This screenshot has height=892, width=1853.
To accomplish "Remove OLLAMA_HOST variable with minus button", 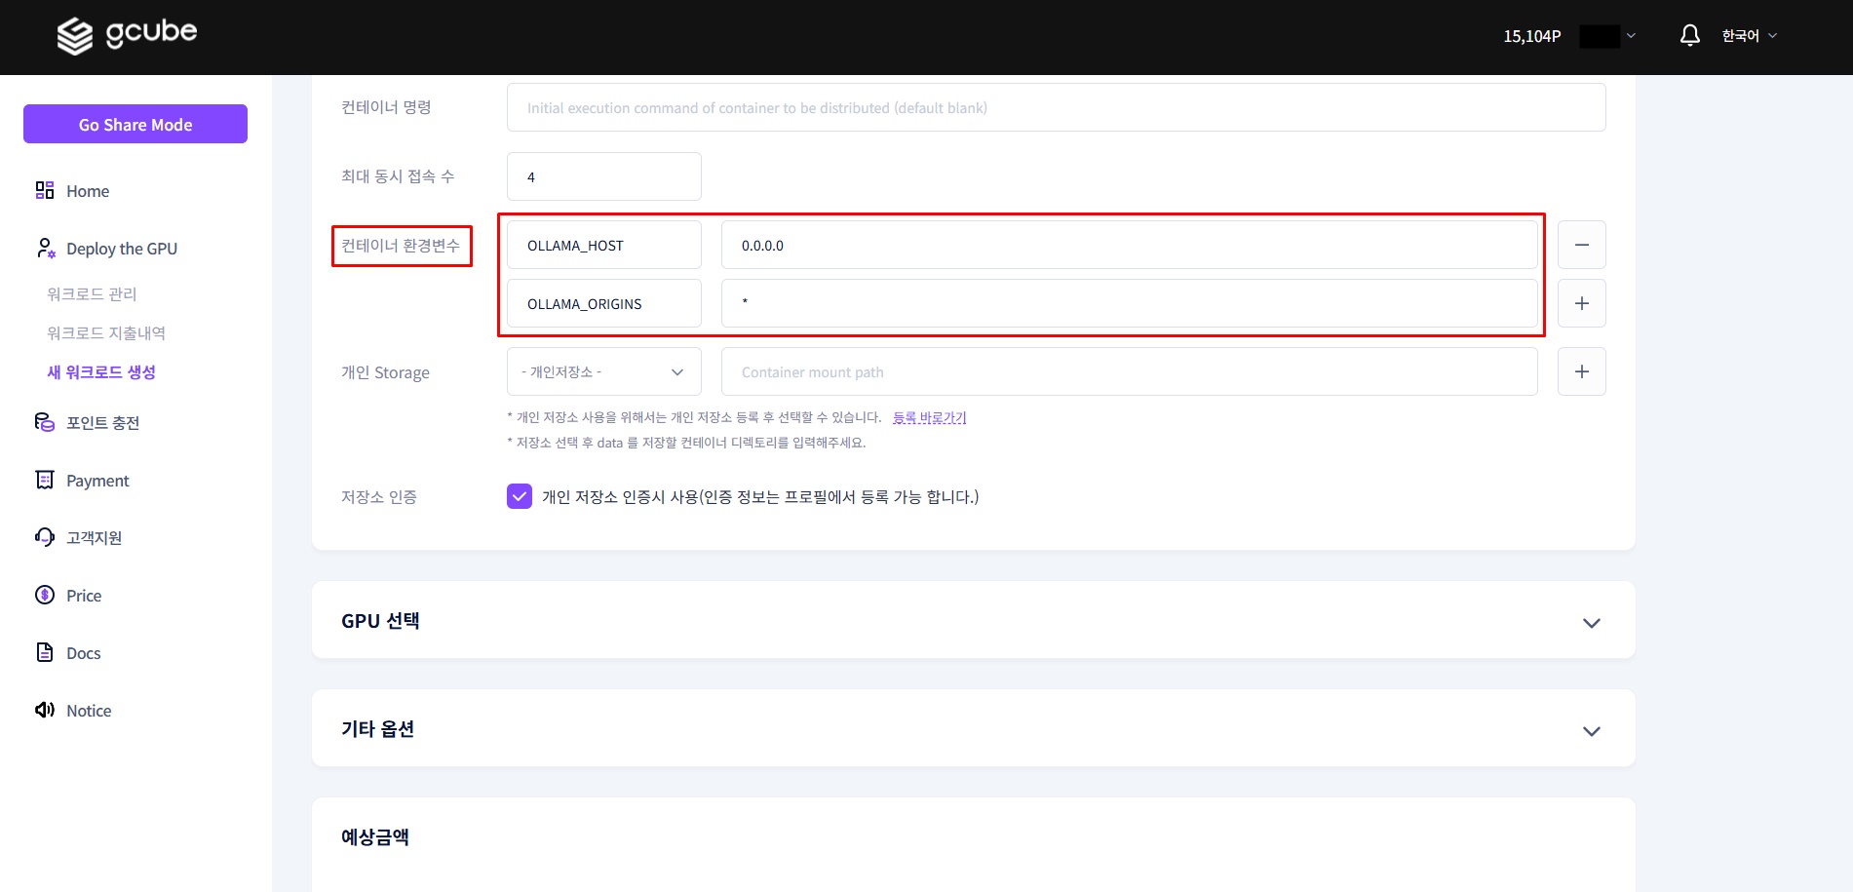I will click(1581, 245).
